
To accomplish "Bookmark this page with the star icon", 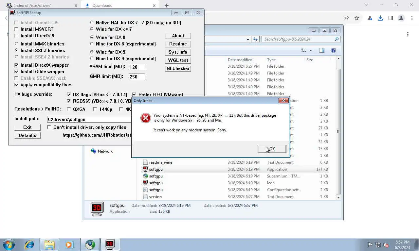I will point(357,18).
